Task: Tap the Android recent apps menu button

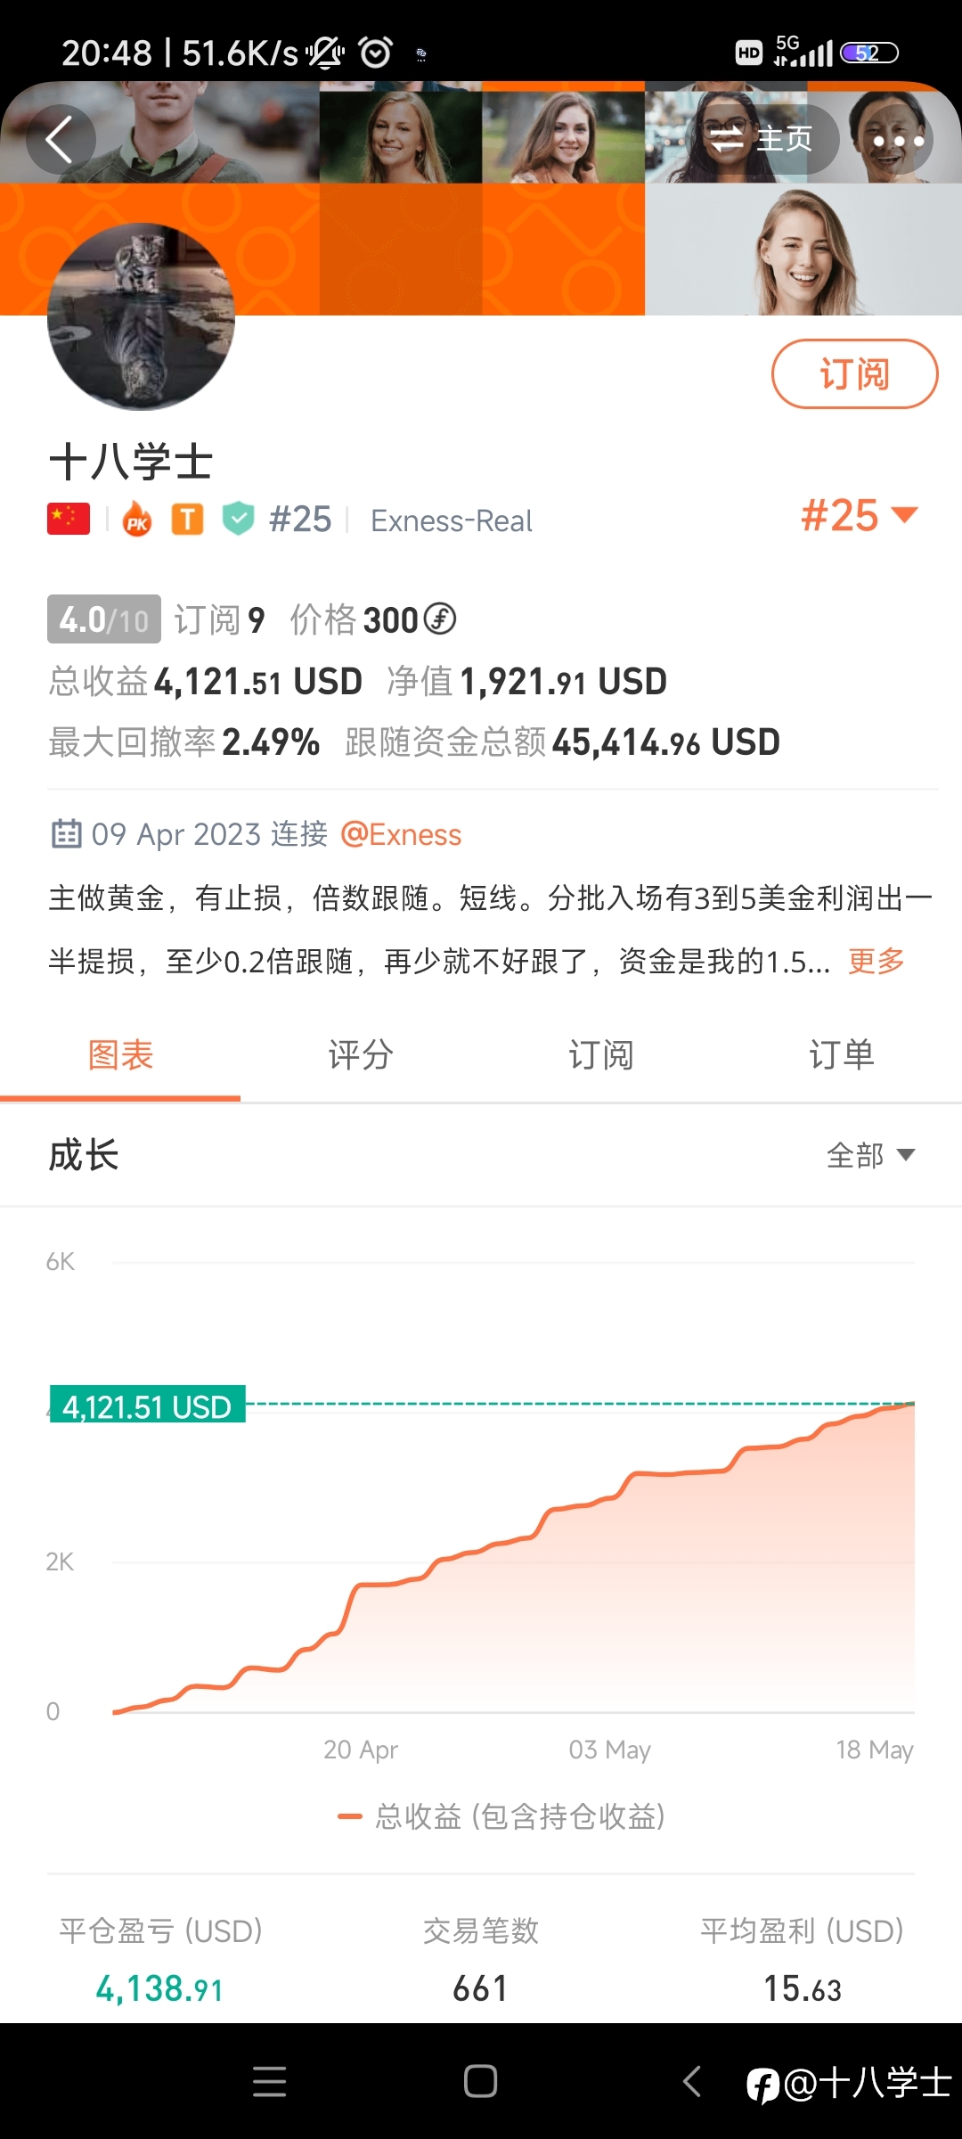Action: coord(269,2081)
